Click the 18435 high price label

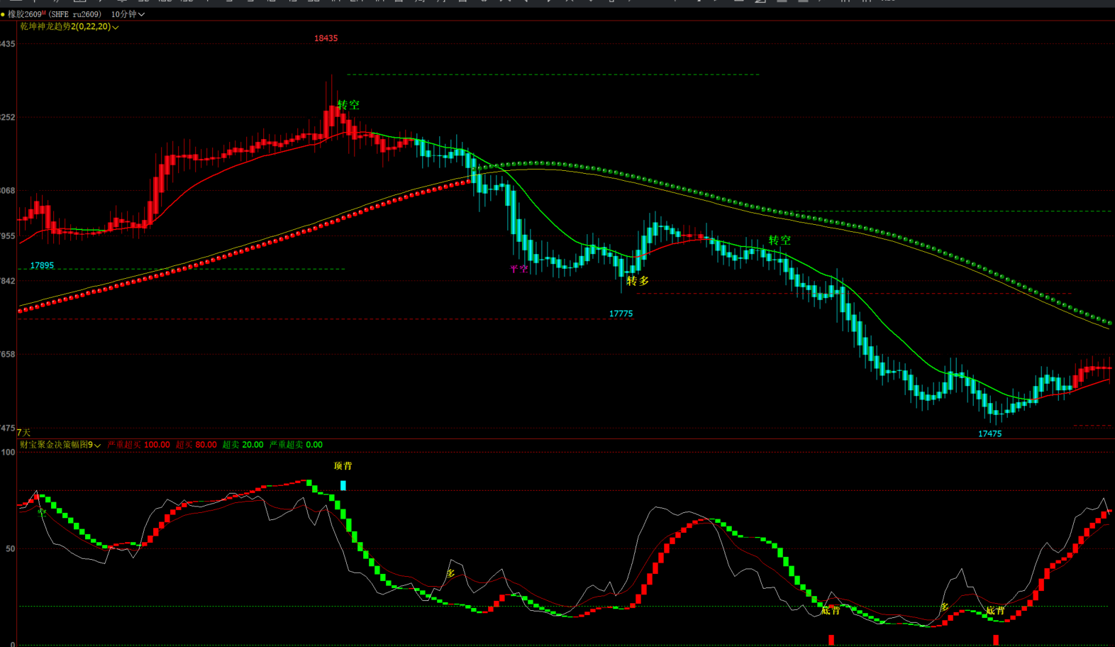pyautogui.click(x=326, y=38)
